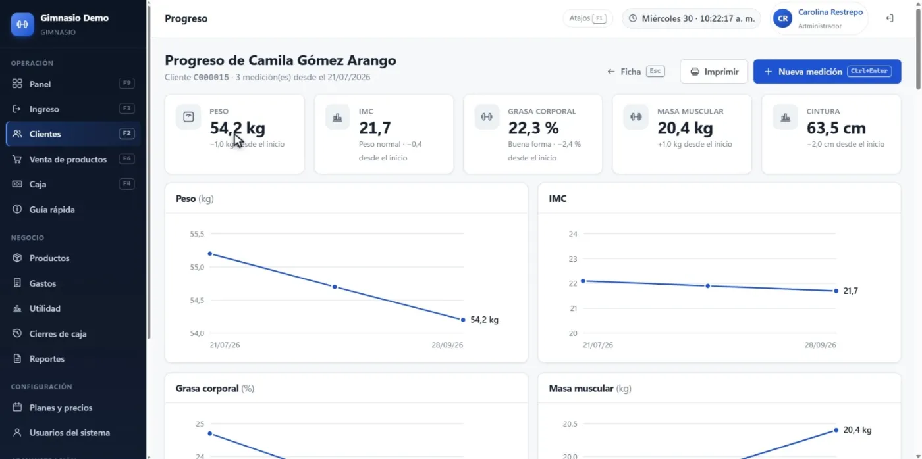Click the IMC card chart icon
The width and height of the screenshot is (922, 459).
click(337, 117)
